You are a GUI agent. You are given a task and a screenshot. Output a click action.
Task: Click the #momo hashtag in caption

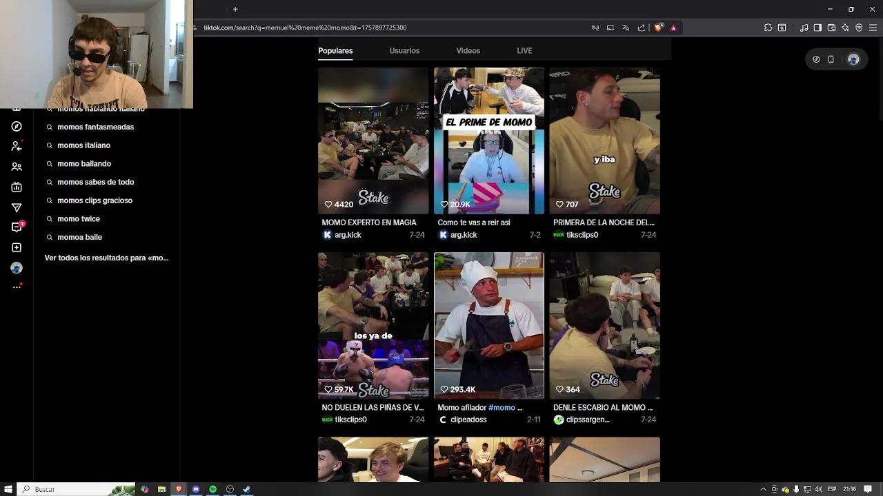click(501, 408)
